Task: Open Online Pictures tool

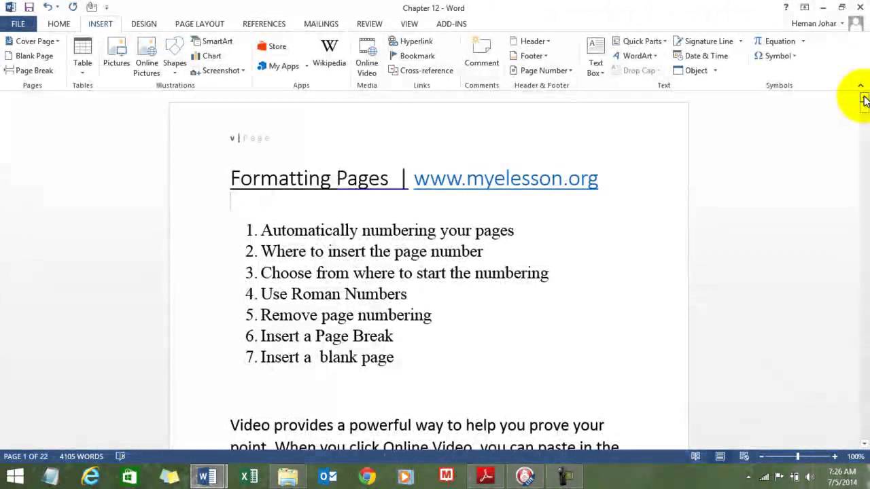Action: (146, 56)
